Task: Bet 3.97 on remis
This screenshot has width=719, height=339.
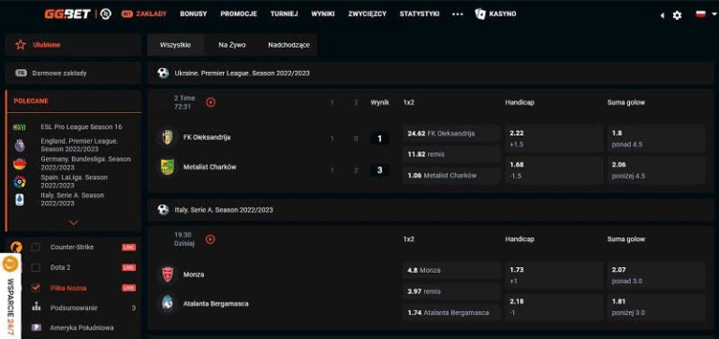Action: (x=451, y=291)
